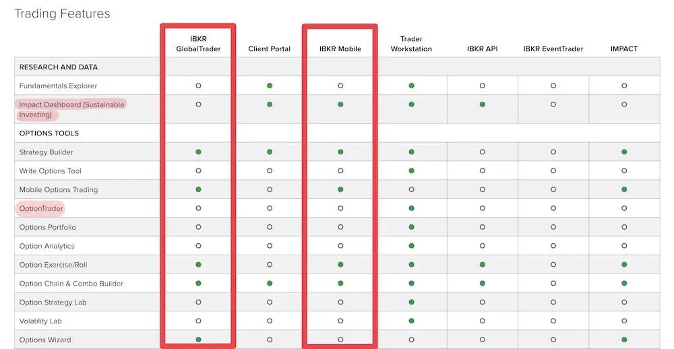Click Mobile Options Trading's green dot under IBKR Mobile

[x=340, y=190]
